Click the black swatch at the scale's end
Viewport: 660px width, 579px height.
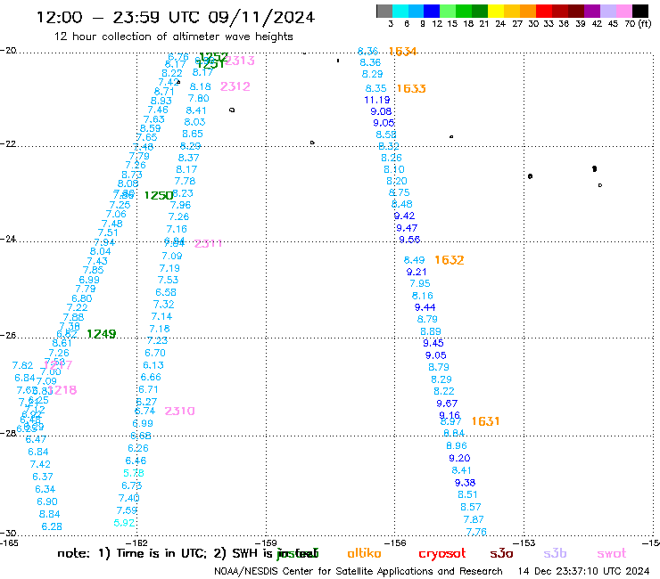(x=639, y=11)
